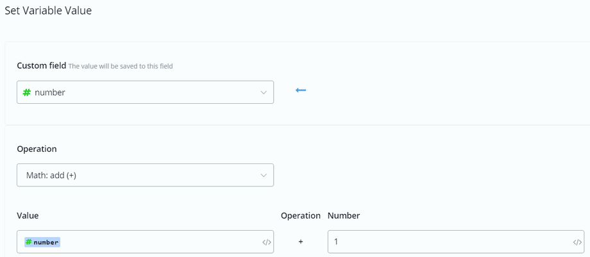Click the 'Value' label text
590x257 pixels.
click(x=28, y=215)
